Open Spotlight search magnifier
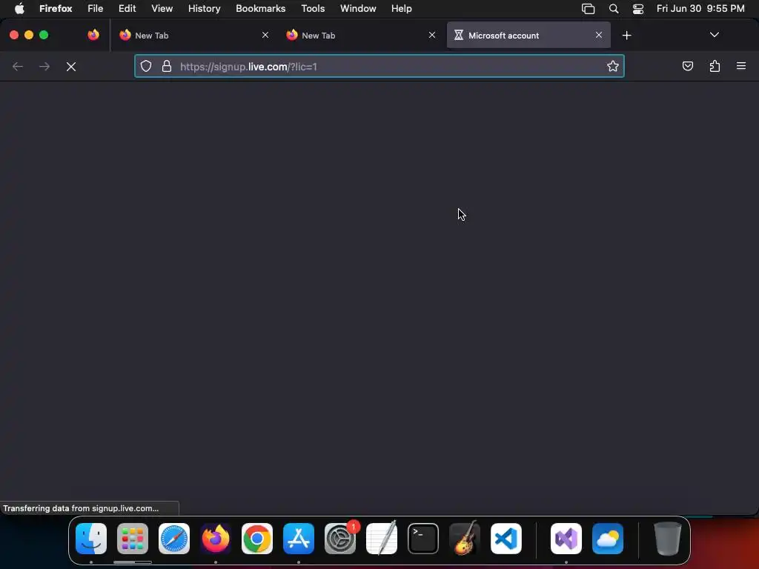Screen dimensions: 759x569 click(x=613, y=9)
